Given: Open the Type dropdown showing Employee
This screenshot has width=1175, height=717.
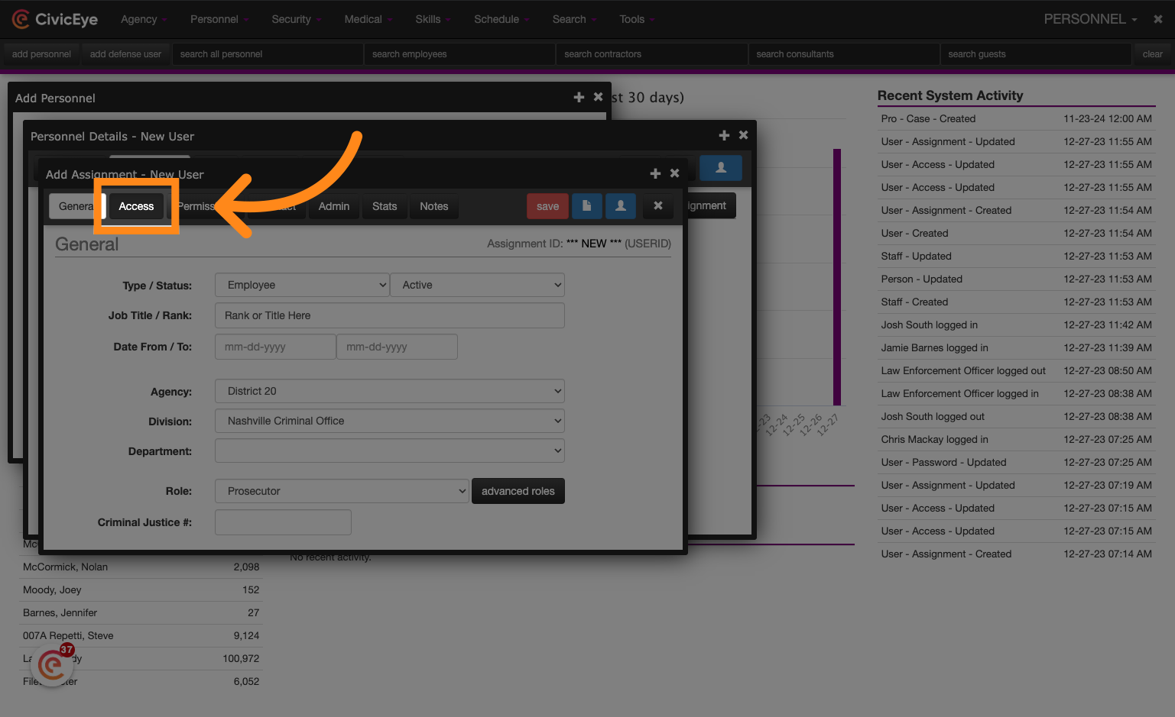Looking at the screenshot, I should point(302,285).
